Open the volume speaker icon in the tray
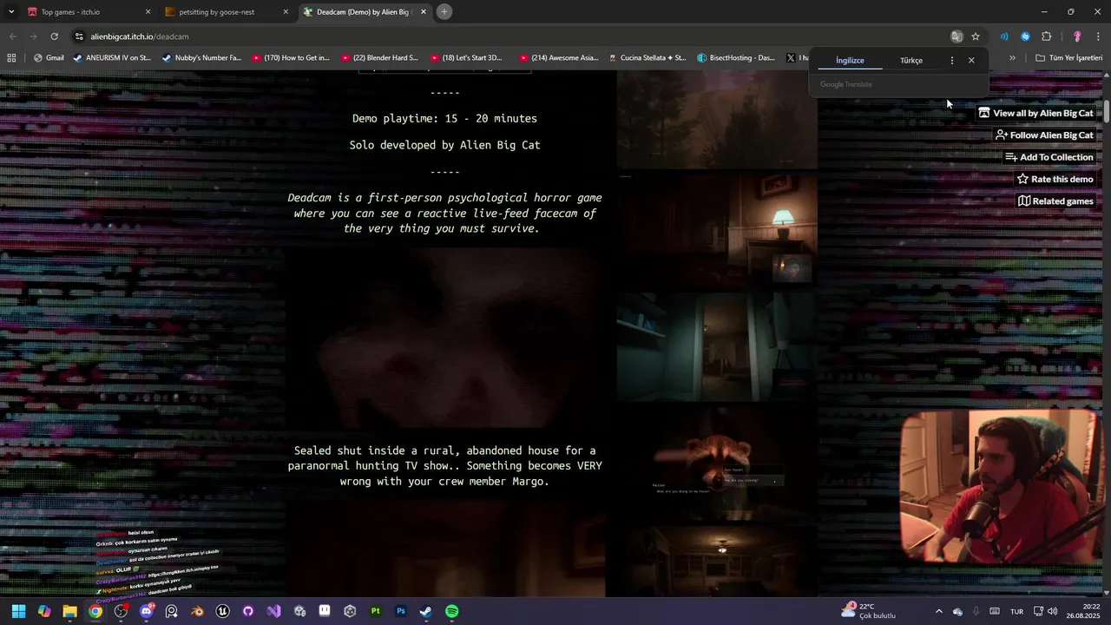This screenshot has width=1111, height=625. 1052,611
